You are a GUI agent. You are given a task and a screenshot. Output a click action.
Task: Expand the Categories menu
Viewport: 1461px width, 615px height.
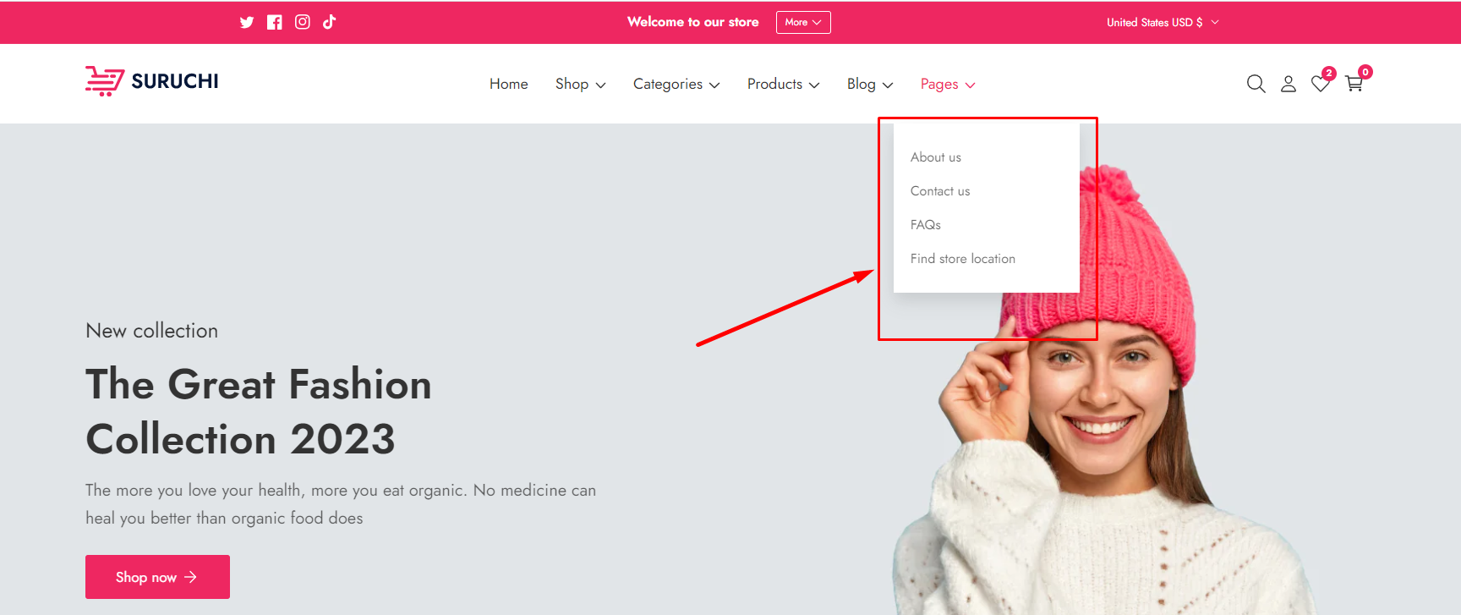676,84
